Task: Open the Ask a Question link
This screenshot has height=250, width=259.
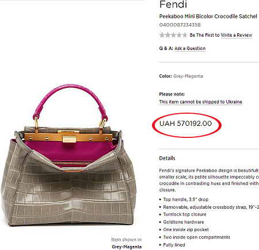Action: 190,48
